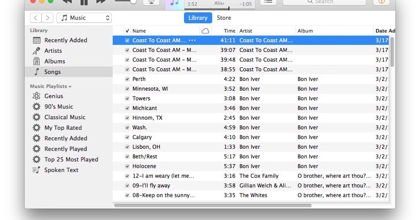The image size is (420, 220).
Task: Uncheck the 09-I'll fly away checkbox
Action: [x=127, y=186]
